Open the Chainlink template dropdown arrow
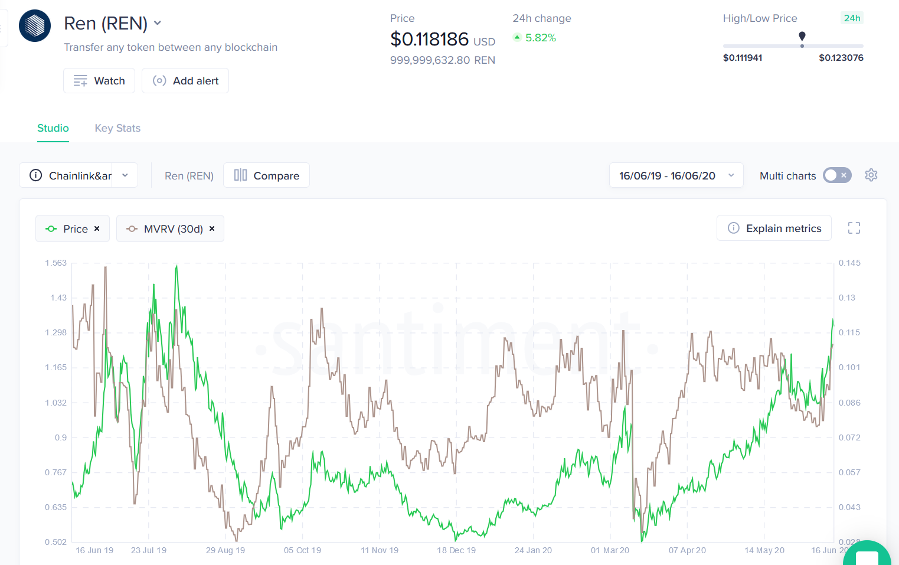The image size is (899, 565). click(x=125, y=175)
